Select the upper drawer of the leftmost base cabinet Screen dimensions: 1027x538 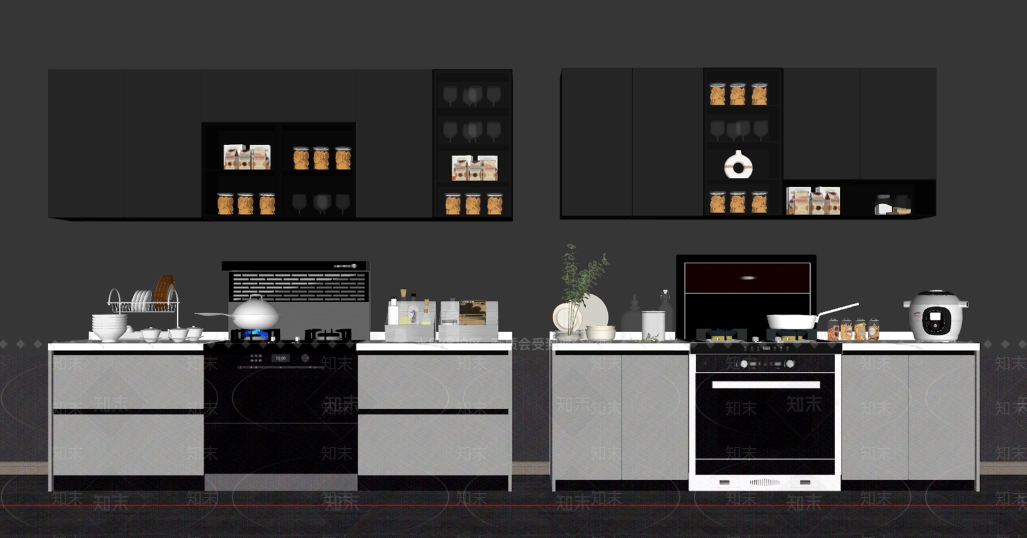pos(128,381)
